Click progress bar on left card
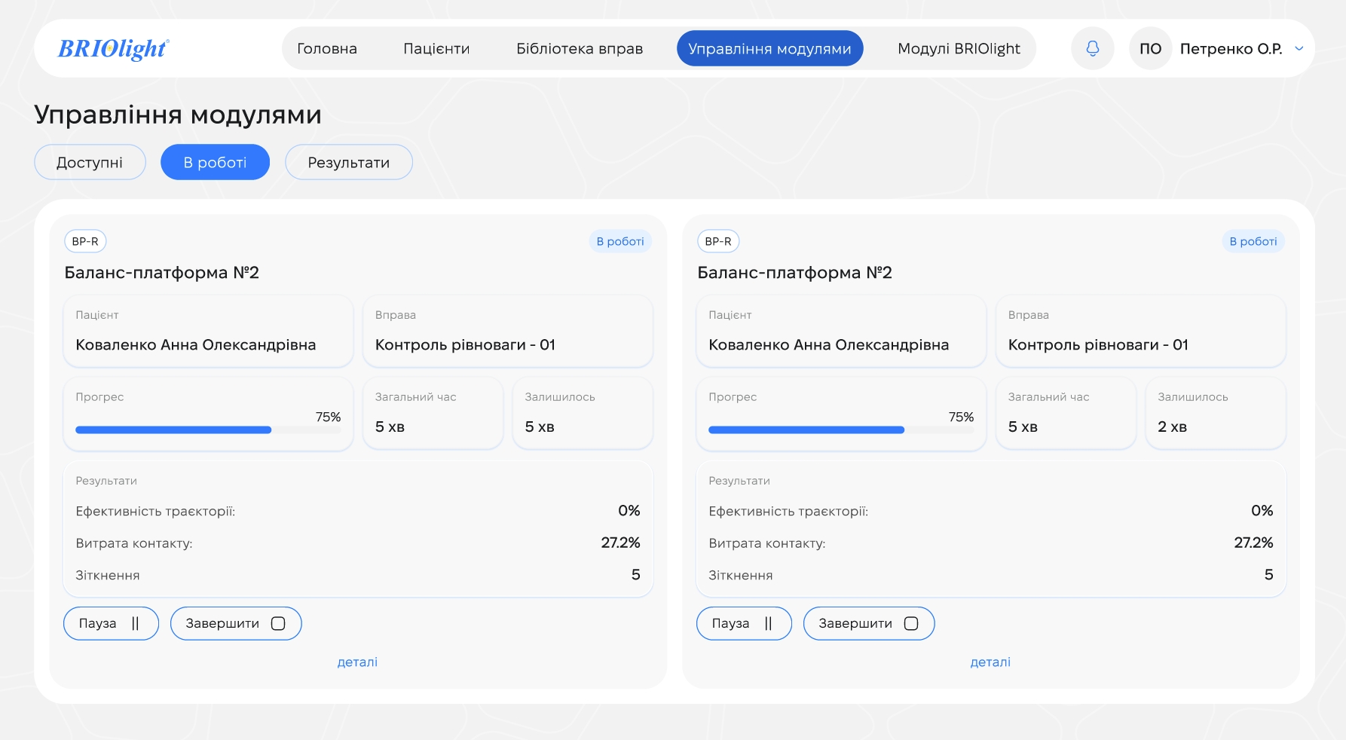 (208, 430)
